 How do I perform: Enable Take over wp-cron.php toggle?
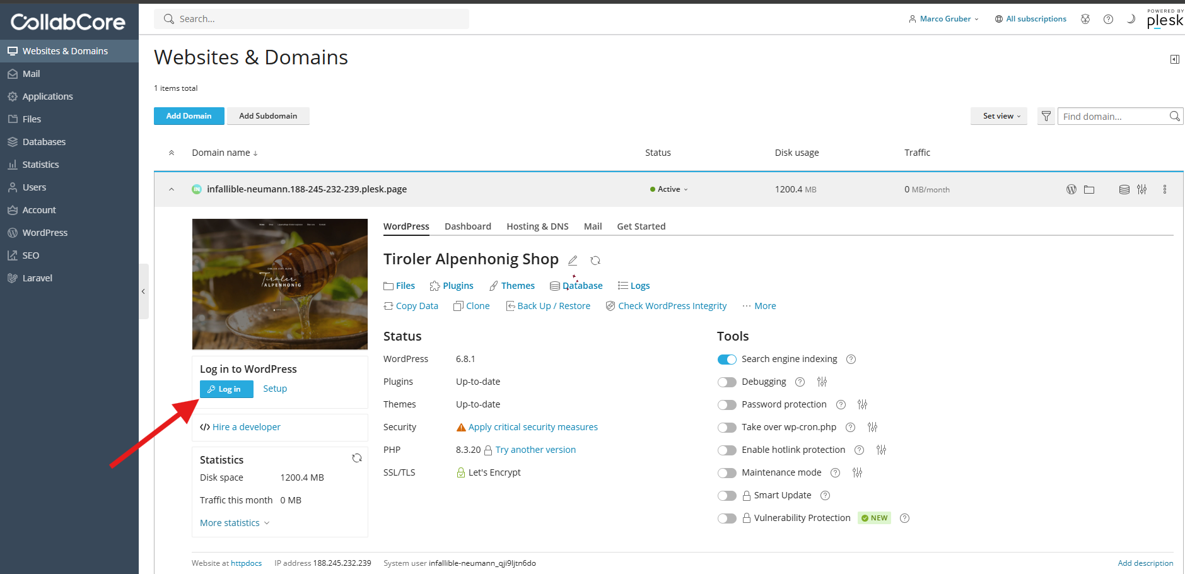click(727, 428)
